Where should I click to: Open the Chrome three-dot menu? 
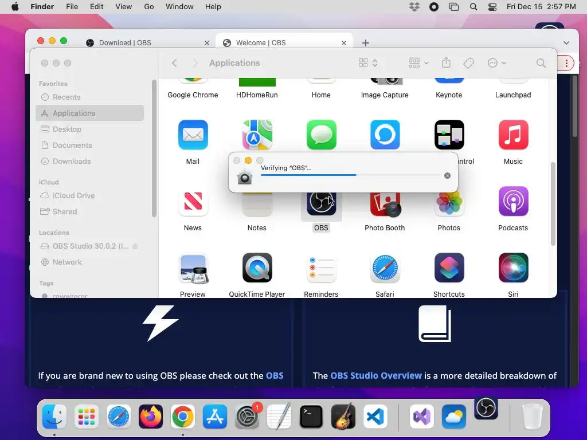(566, 63)
